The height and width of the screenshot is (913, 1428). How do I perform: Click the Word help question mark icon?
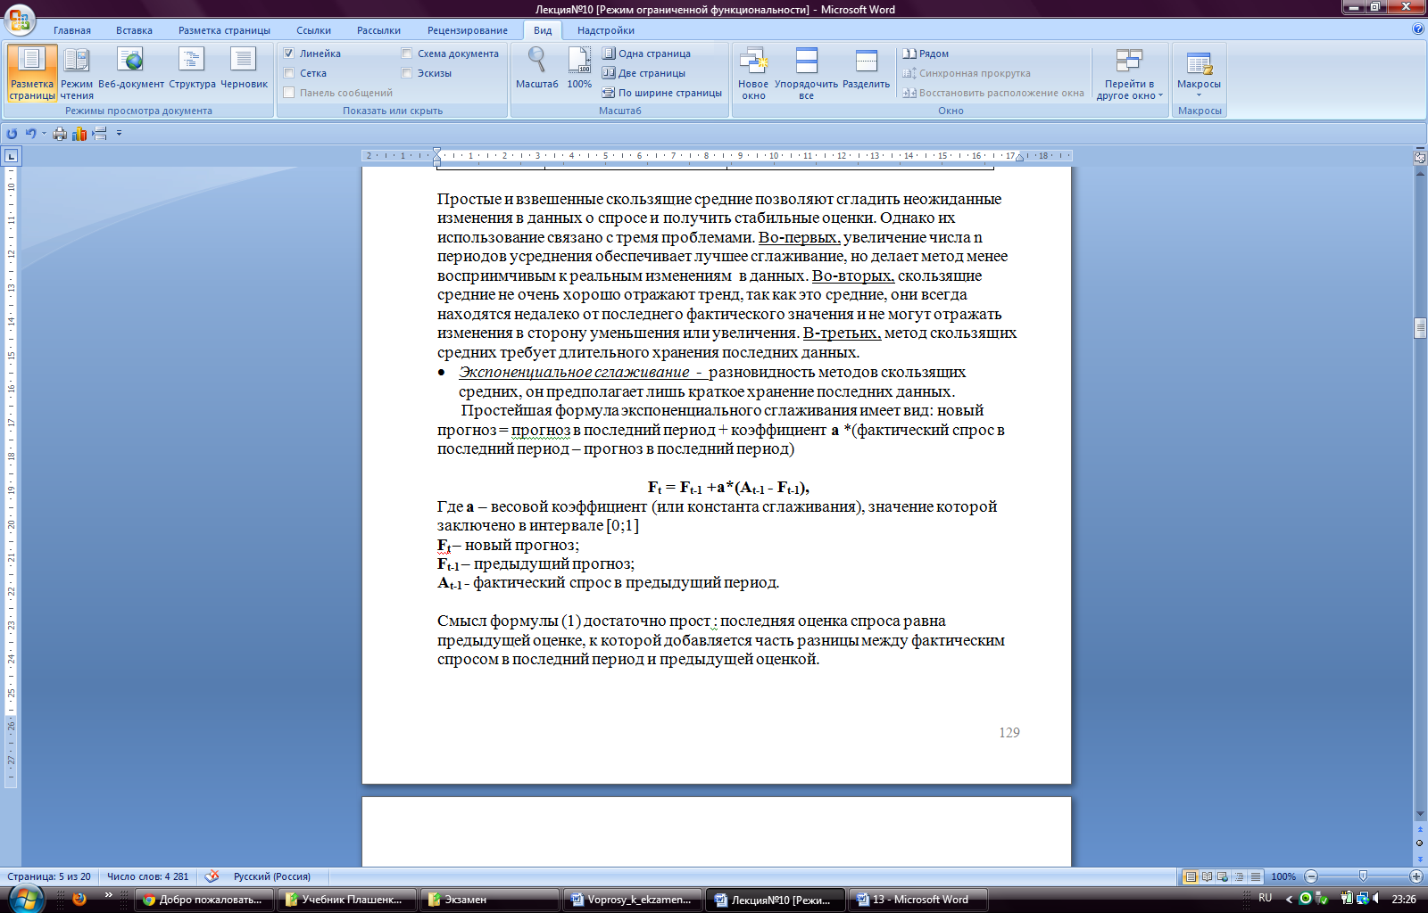[x=1418, y=29]
